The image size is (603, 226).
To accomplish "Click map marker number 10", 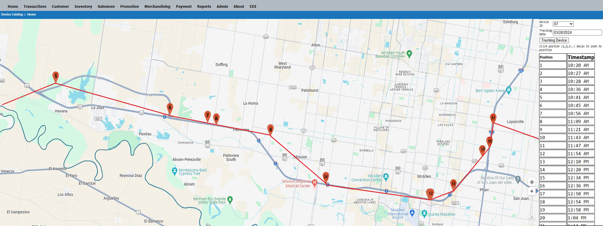I will tap(326, 177).
